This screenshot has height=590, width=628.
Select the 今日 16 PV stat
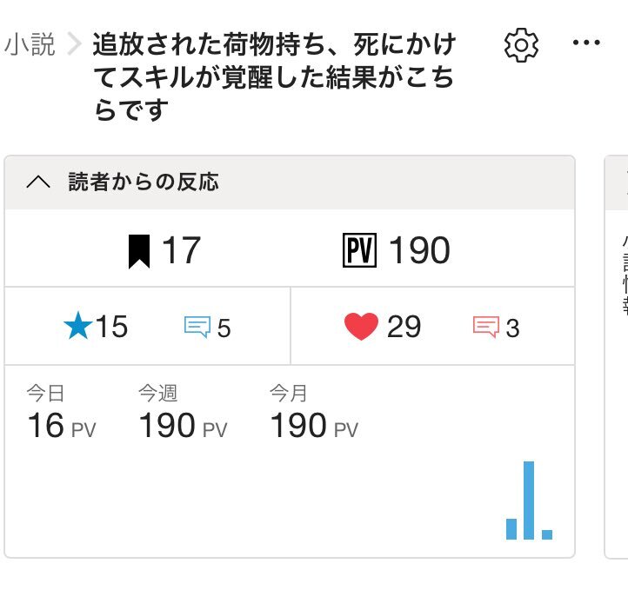[x=61, y=412]
